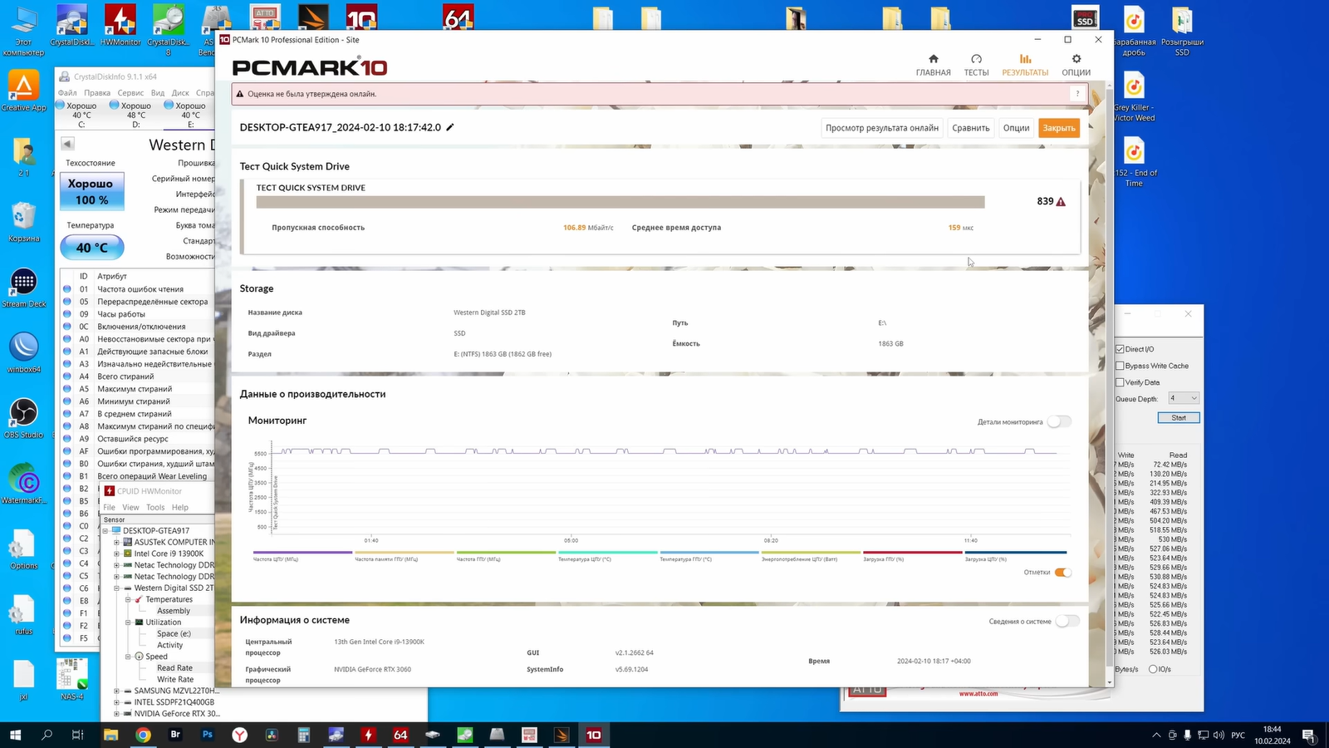
Task: Click the orange Закрыть button
Action: tap(1058, 128)
